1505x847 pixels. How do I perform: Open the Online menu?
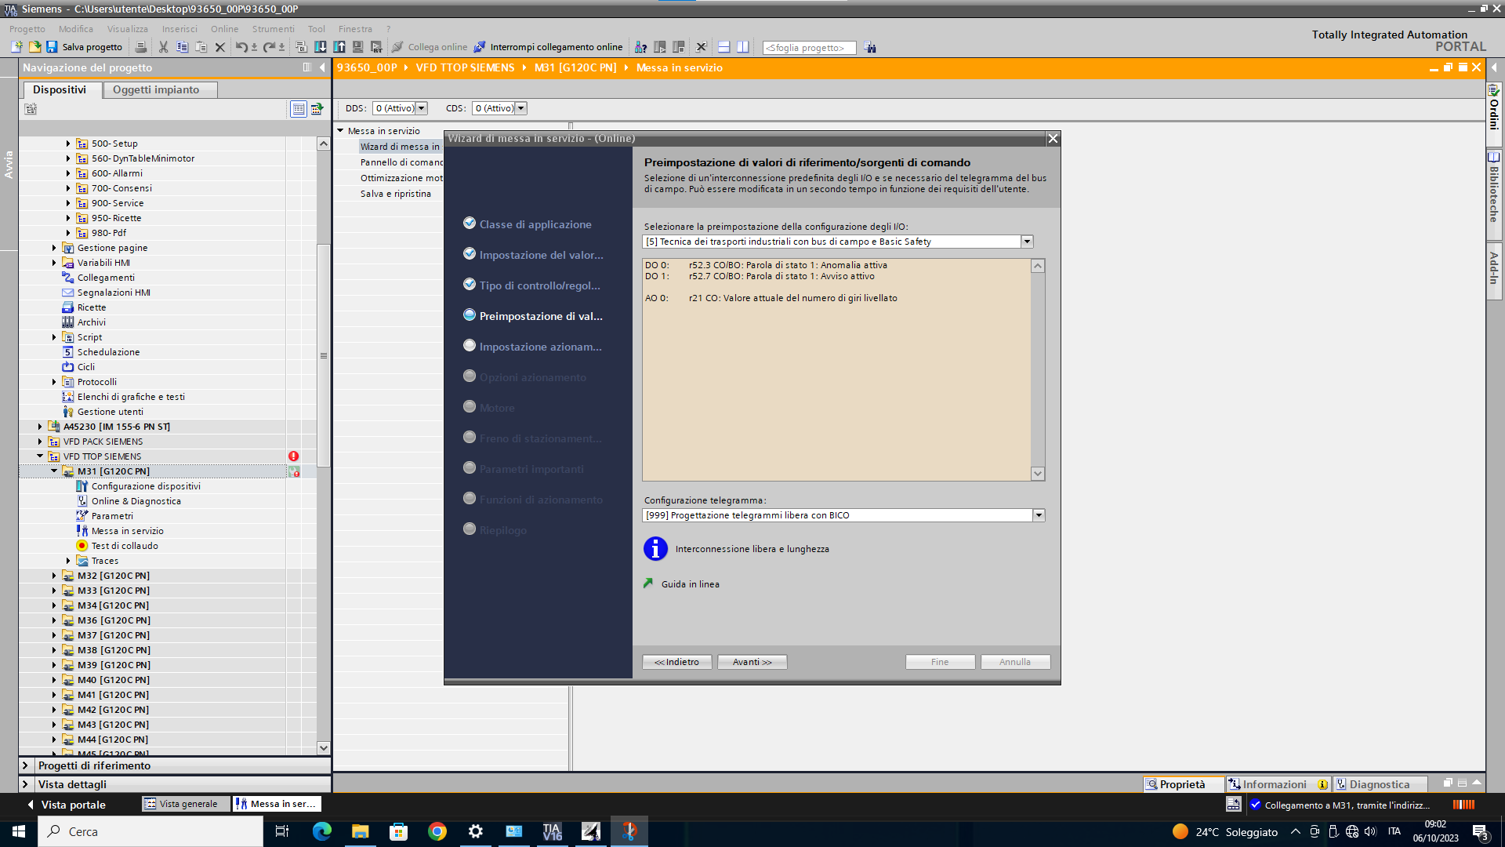[x=224, y=29]
